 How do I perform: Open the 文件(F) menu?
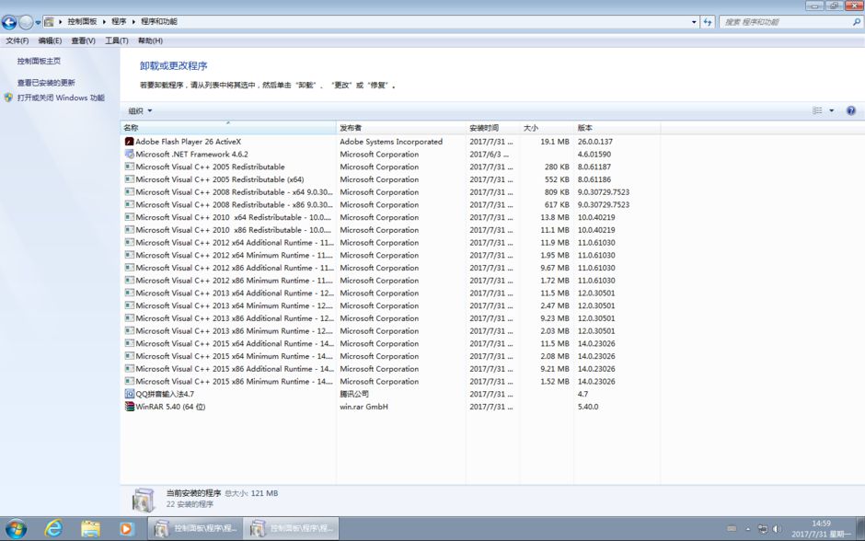click(x=17, y=40)
